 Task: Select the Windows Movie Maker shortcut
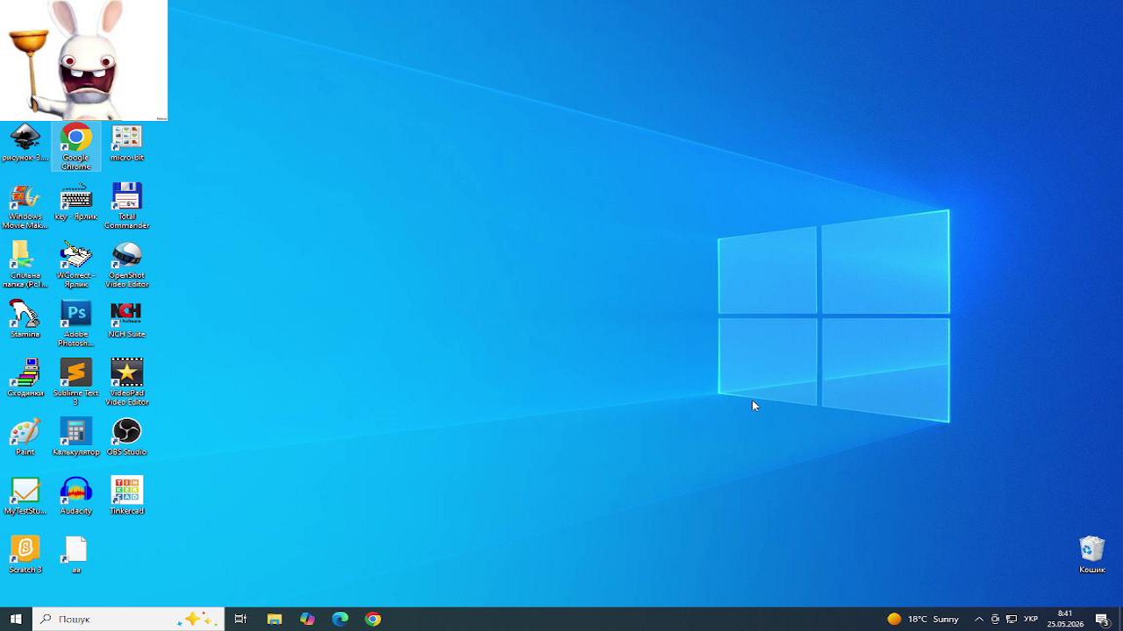point(25,207)
